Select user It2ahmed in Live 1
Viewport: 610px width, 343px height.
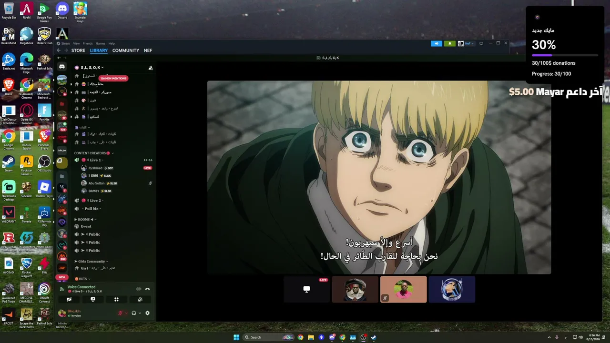click(x=97, y=168)
